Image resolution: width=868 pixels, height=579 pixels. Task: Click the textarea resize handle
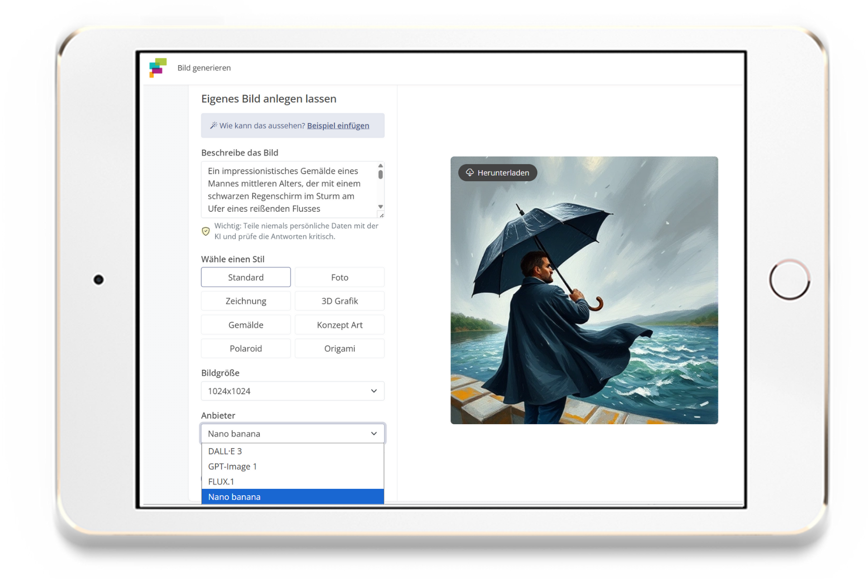(381, 215)
